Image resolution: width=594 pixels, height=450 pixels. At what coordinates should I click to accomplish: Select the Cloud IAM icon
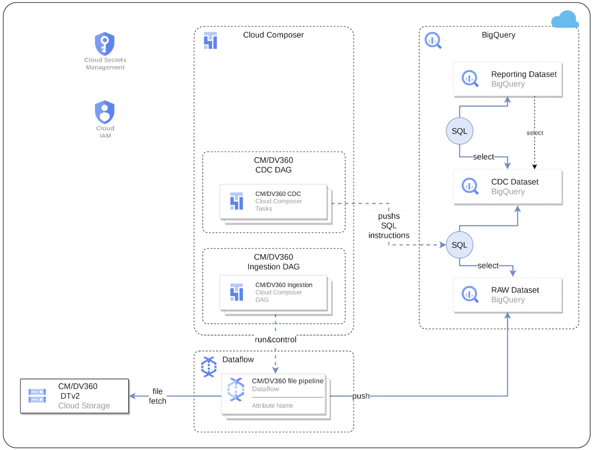[105, 111]
